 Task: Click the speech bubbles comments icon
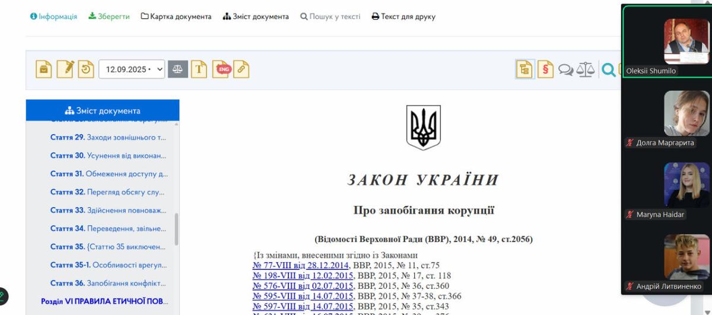coord(566,70)
